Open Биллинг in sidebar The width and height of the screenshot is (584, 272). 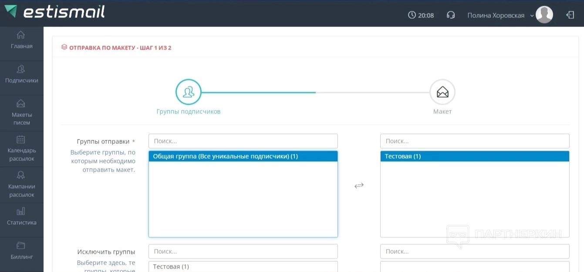pos(21,251)
